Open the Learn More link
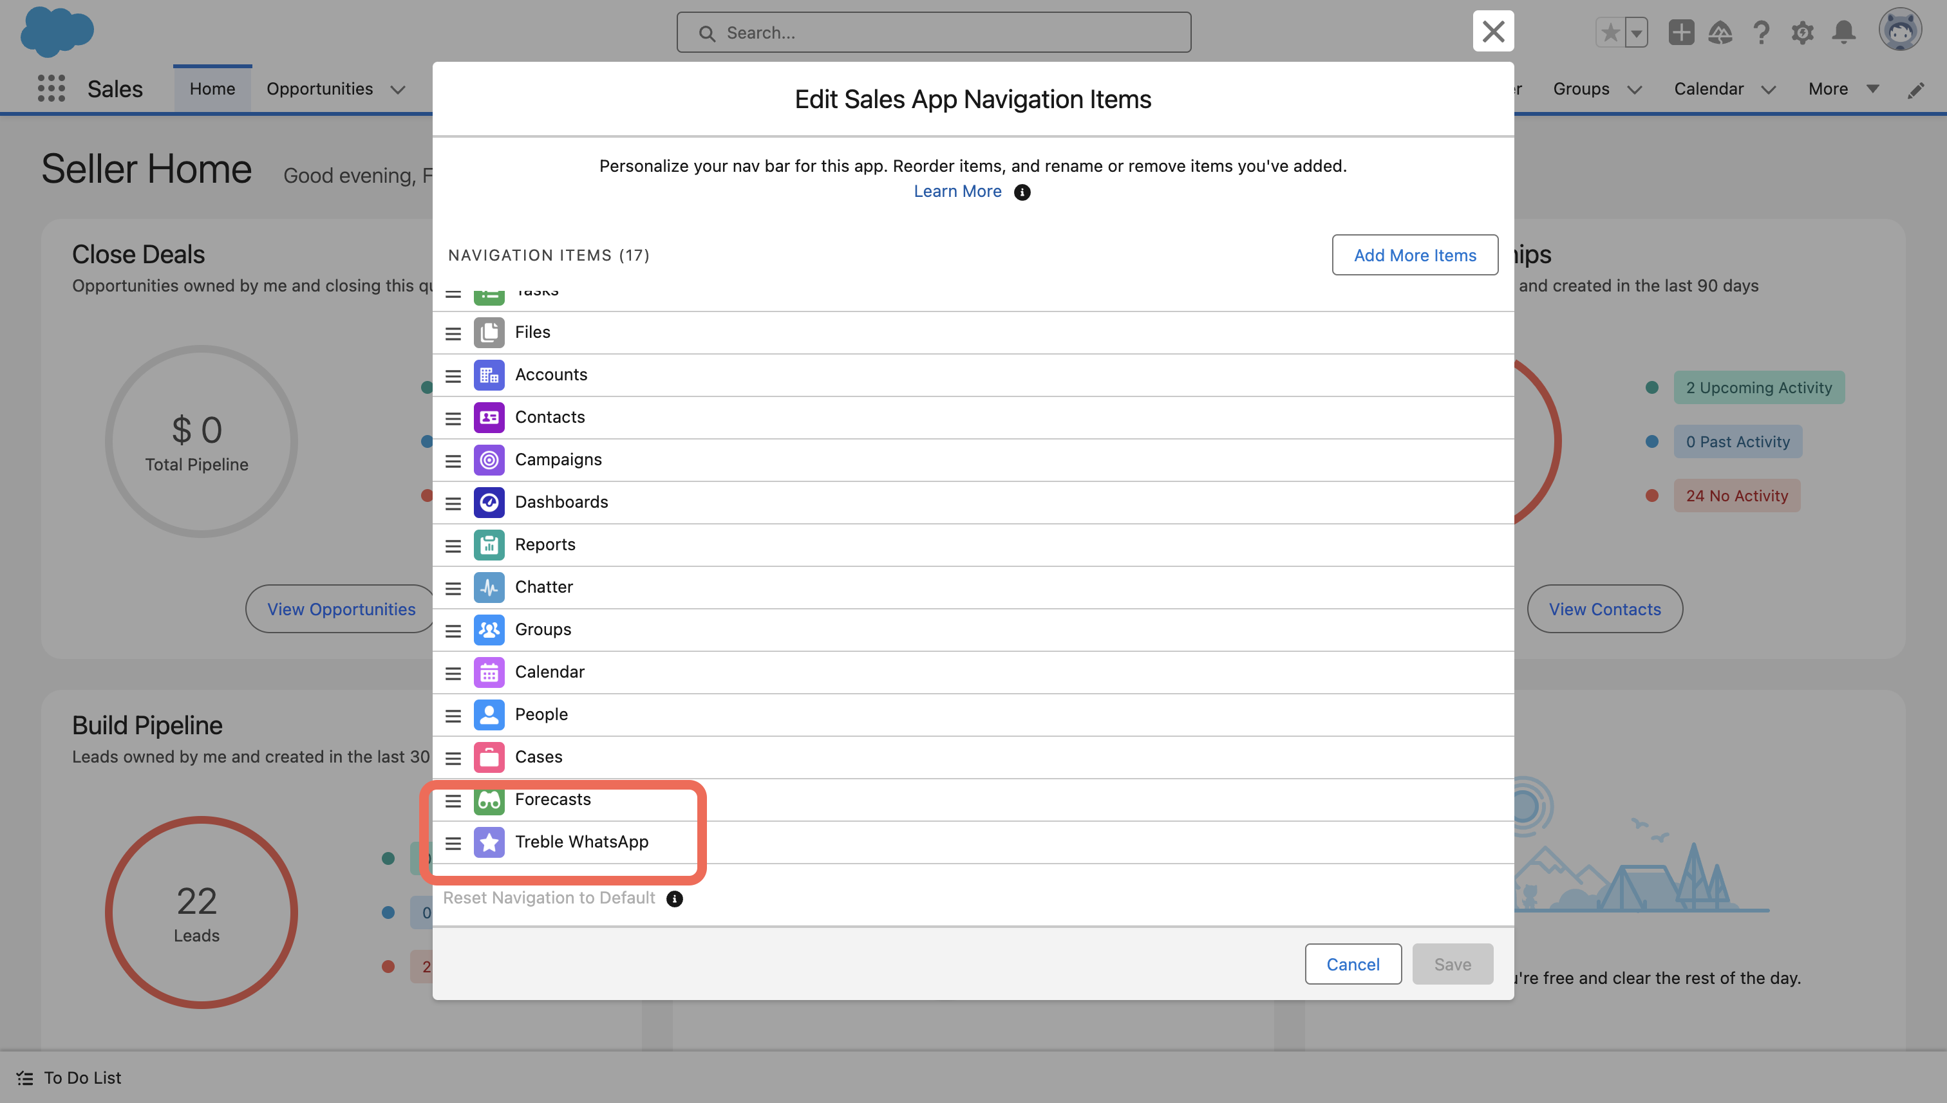 pyautogui.click(x=957, y=192)
